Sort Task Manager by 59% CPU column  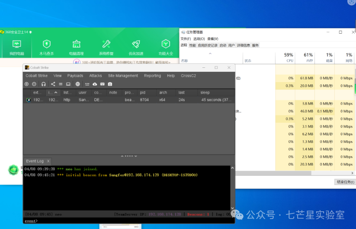[285, 57]
